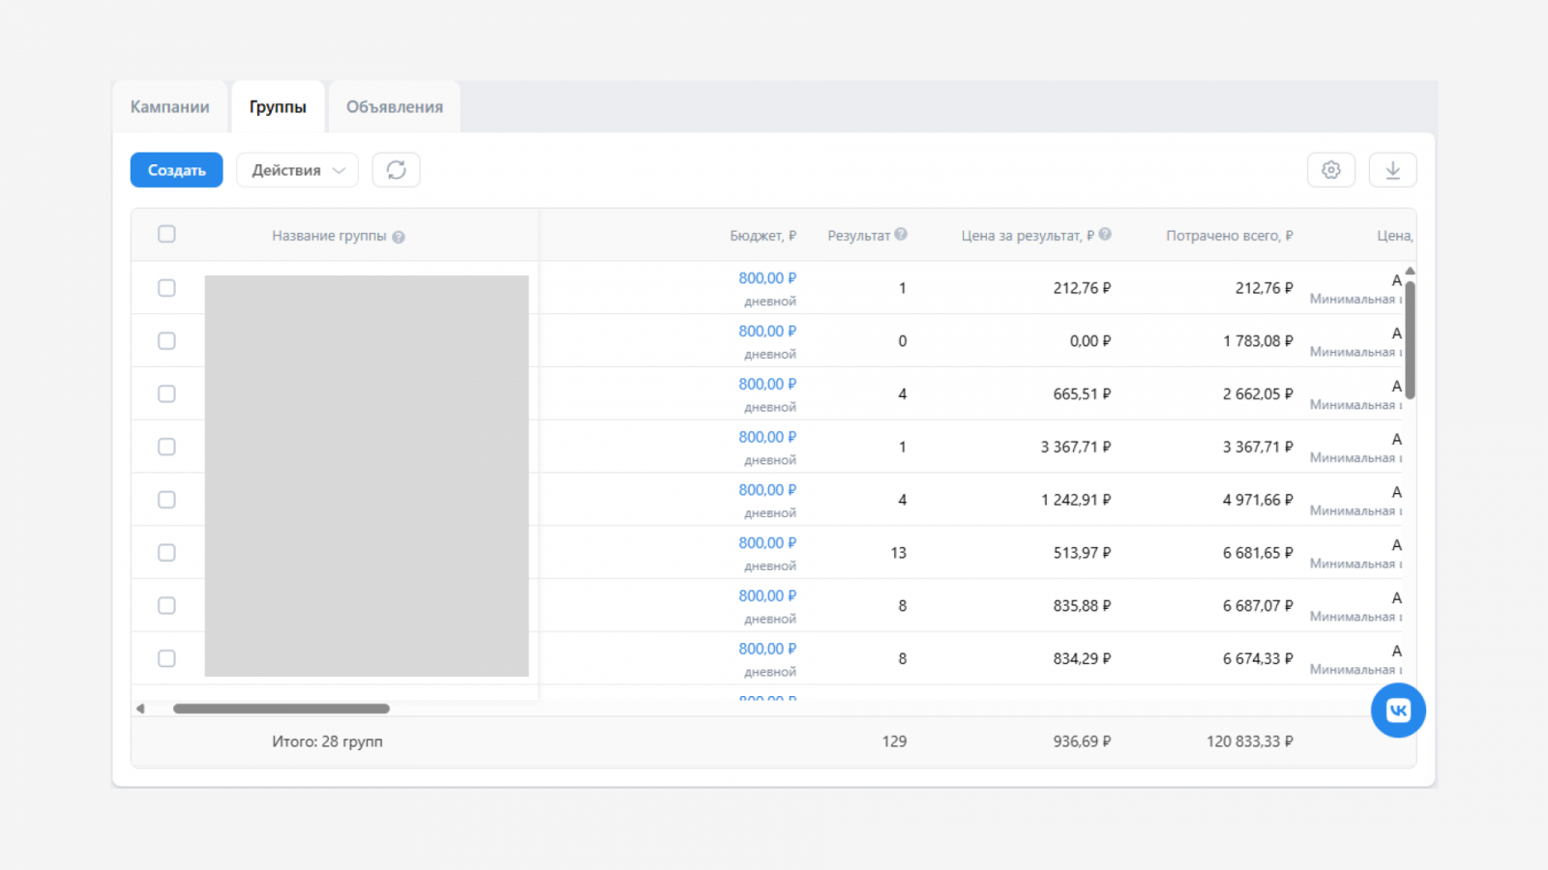Open the Объявления tab

tap(395, 107)
